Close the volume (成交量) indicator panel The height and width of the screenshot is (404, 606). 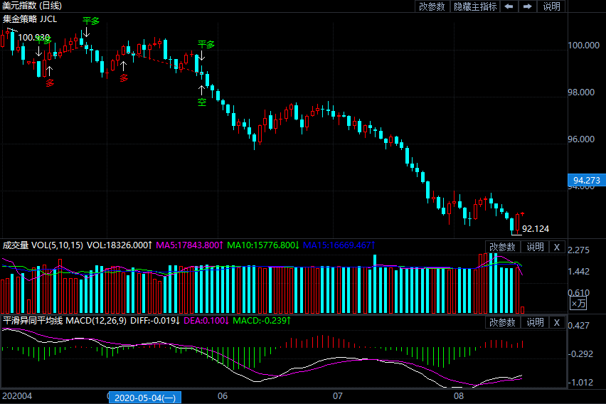(x=557, y=247)
